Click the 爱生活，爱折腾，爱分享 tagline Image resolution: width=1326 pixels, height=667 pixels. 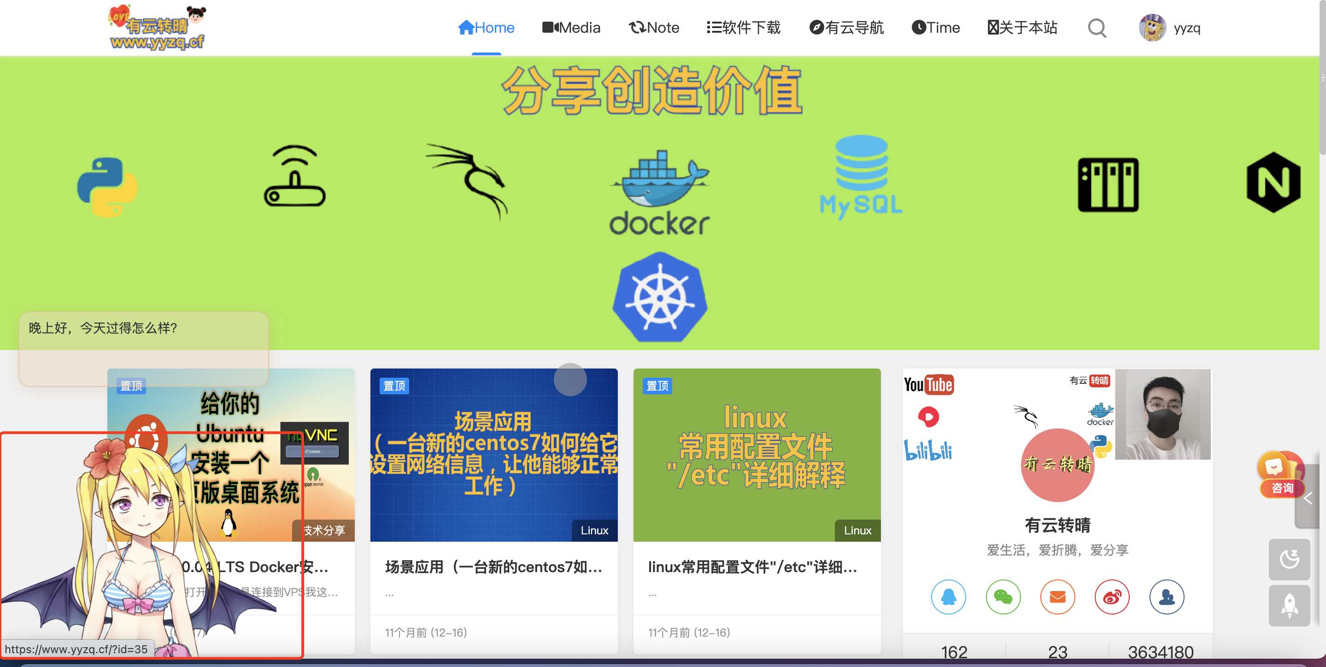click(1057, 550)
